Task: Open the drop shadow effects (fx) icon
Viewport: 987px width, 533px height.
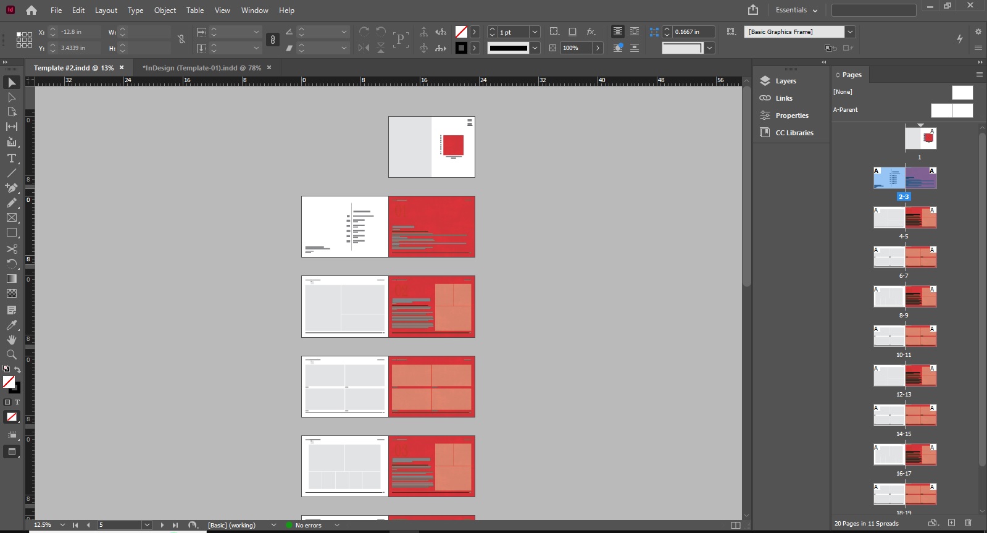Action: click(x=591, y=31)
